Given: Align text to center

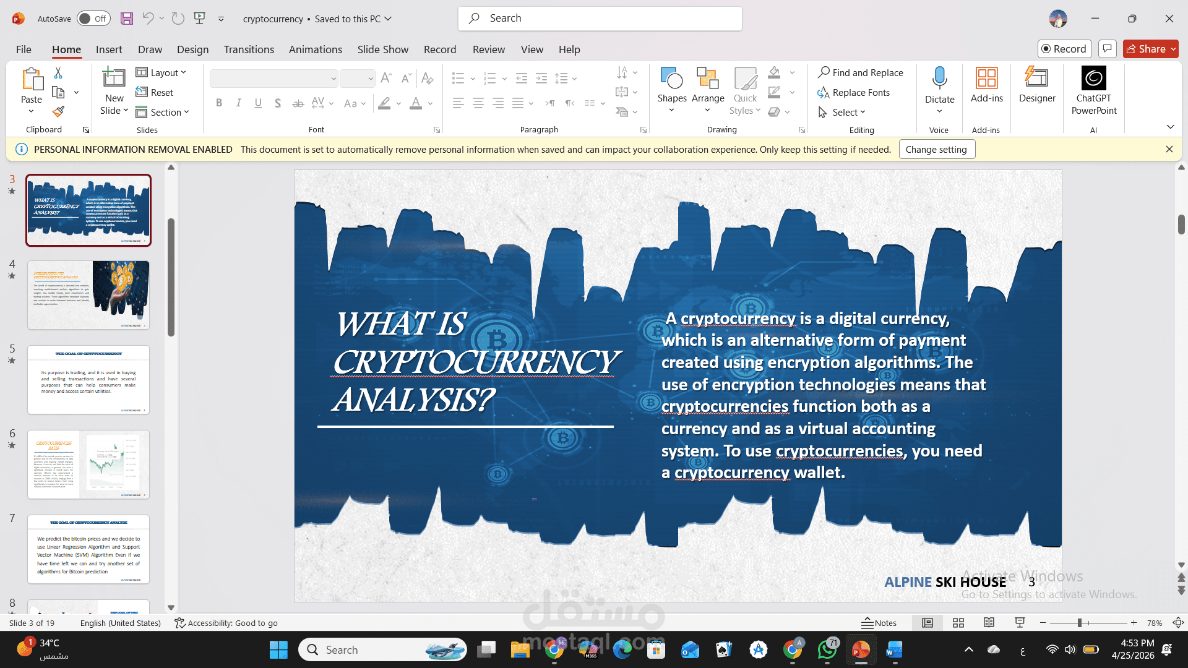Looking at the screenshot, I should coord(478,103).
